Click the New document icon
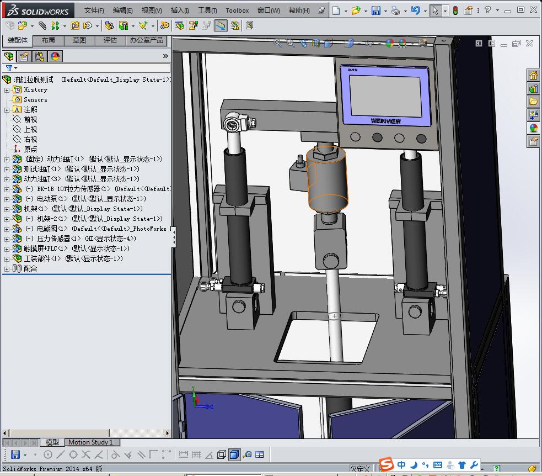This screenshot has width=542, height=476. point(336,10)
